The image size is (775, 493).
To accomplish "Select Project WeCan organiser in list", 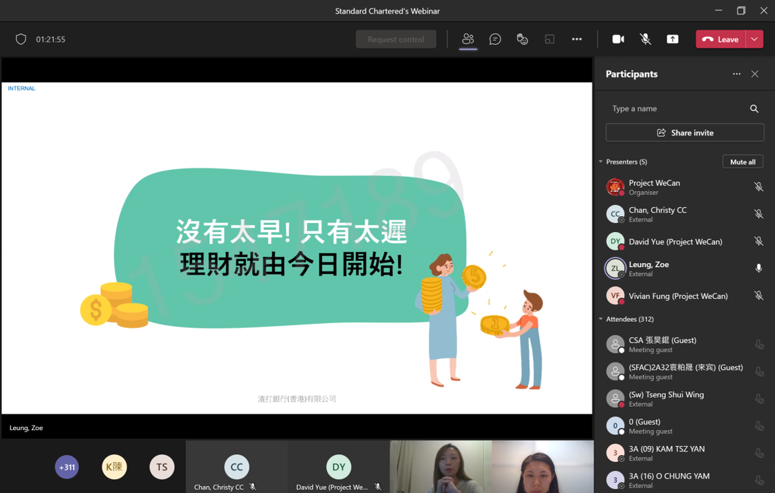I will pos(654,187).
